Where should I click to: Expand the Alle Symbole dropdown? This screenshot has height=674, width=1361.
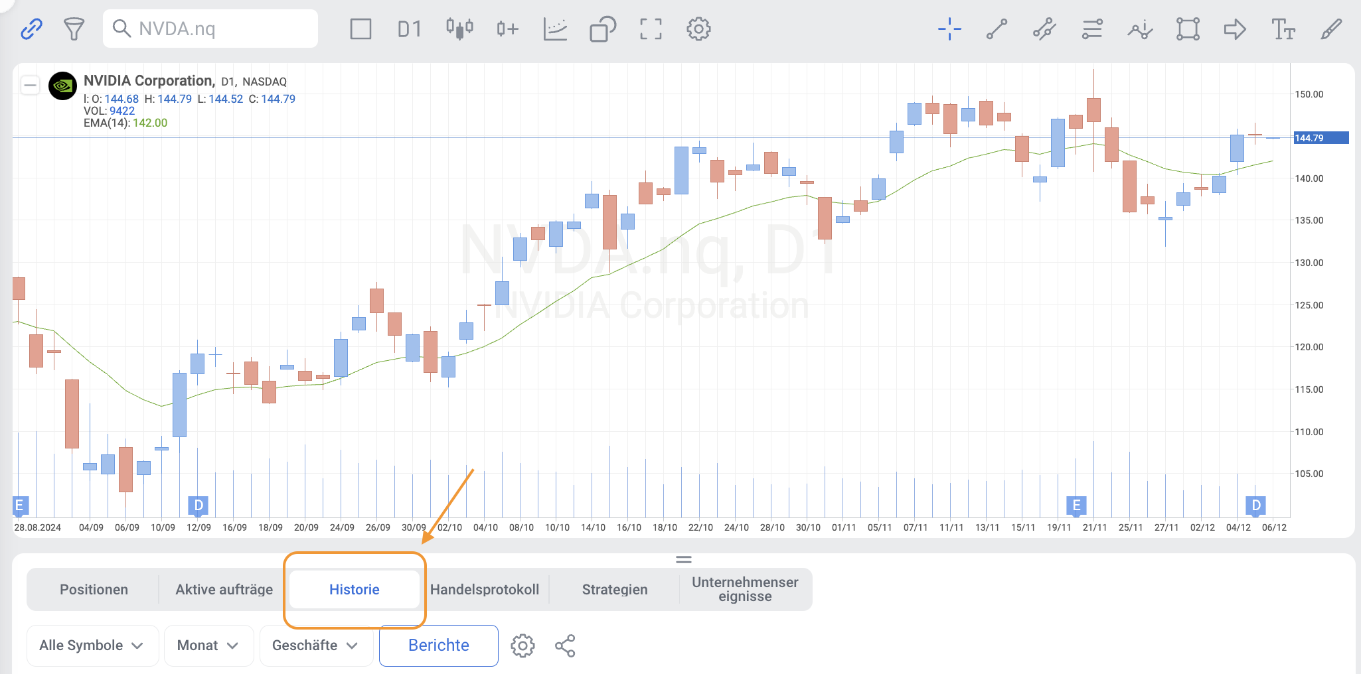coord(92,645)
